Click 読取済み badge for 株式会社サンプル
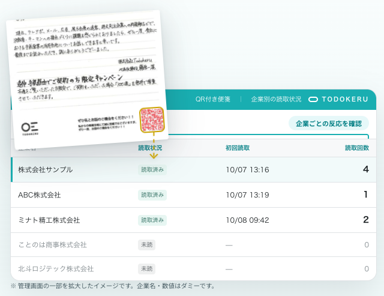Screen dimensions: 384x296 point(152,170)
